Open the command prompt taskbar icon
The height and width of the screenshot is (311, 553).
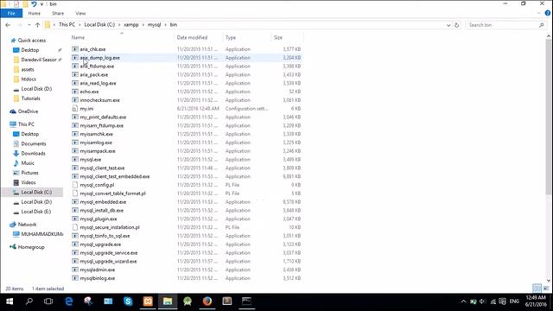tap(246, 301)
